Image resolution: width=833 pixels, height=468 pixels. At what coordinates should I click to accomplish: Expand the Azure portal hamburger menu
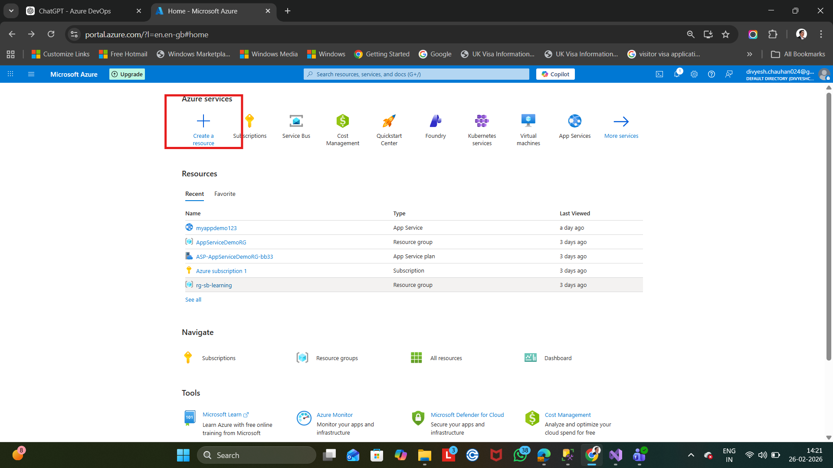click(x=31, y=74)
